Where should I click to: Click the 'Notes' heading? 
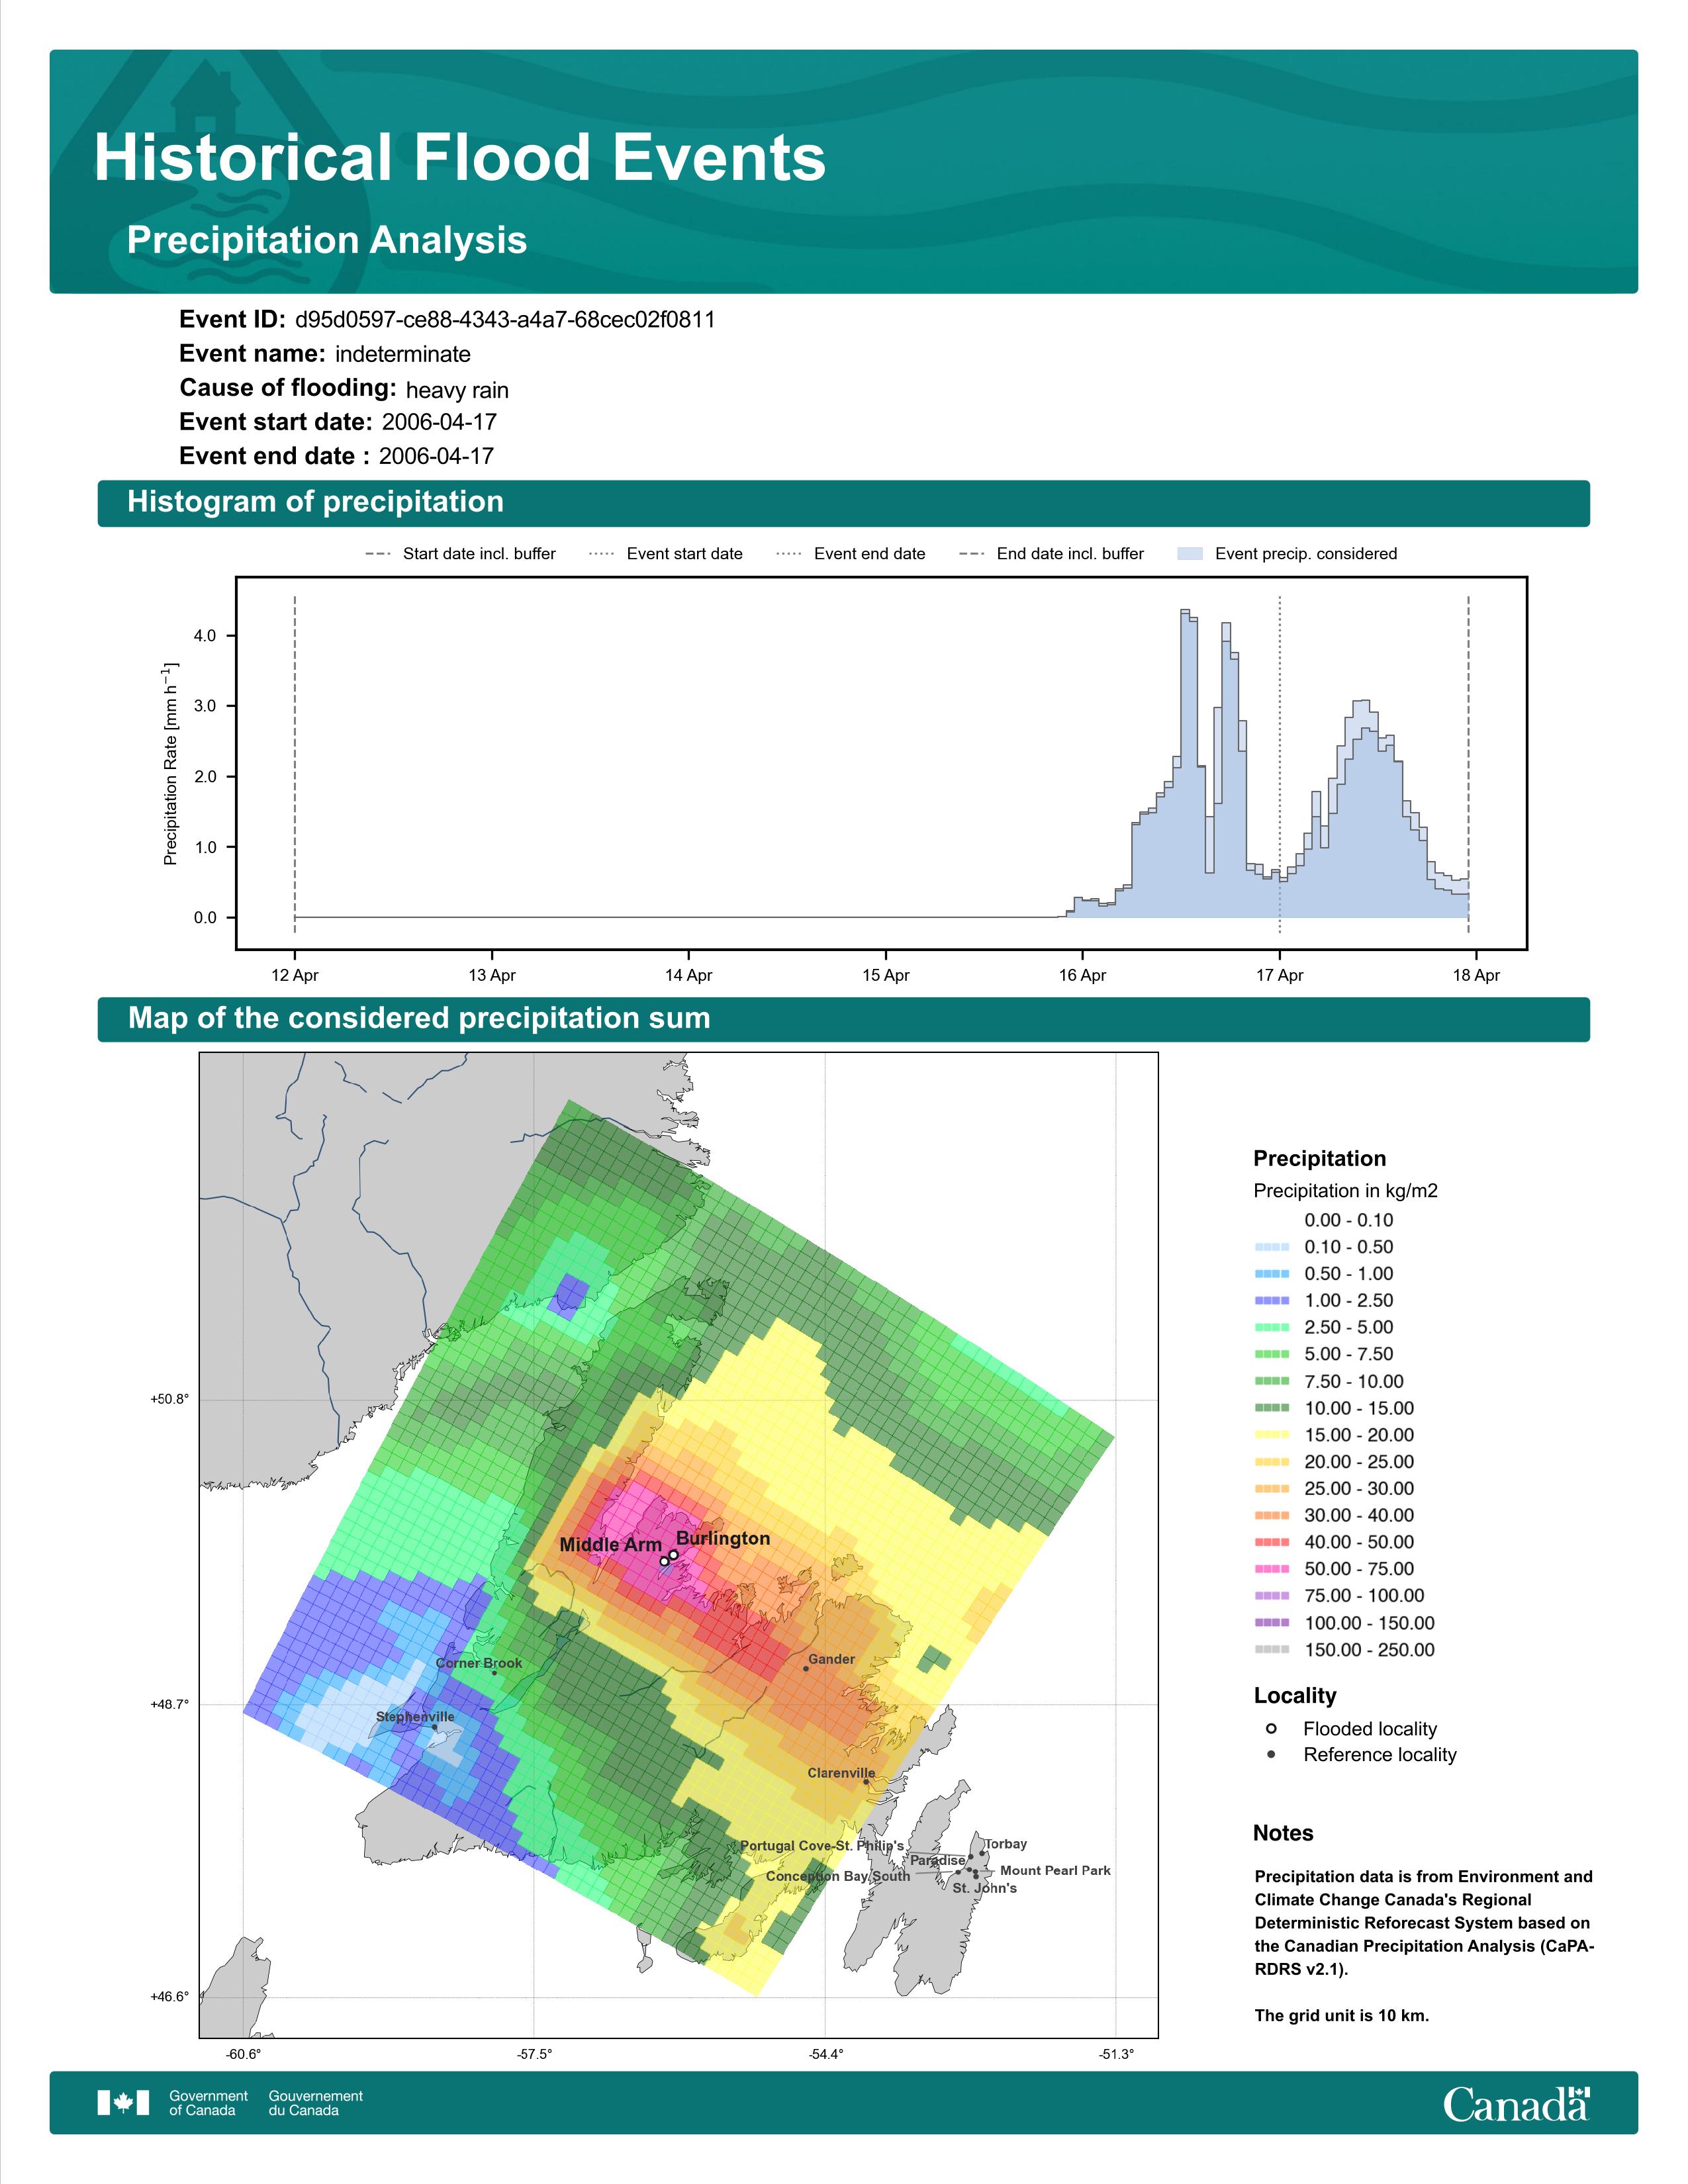(x=1283, y=1833)
